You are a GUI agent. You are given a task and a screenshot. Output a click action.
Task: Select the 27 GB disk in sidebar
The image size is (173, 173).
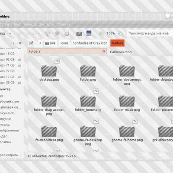pyautogui.click(x=7, y=71)
